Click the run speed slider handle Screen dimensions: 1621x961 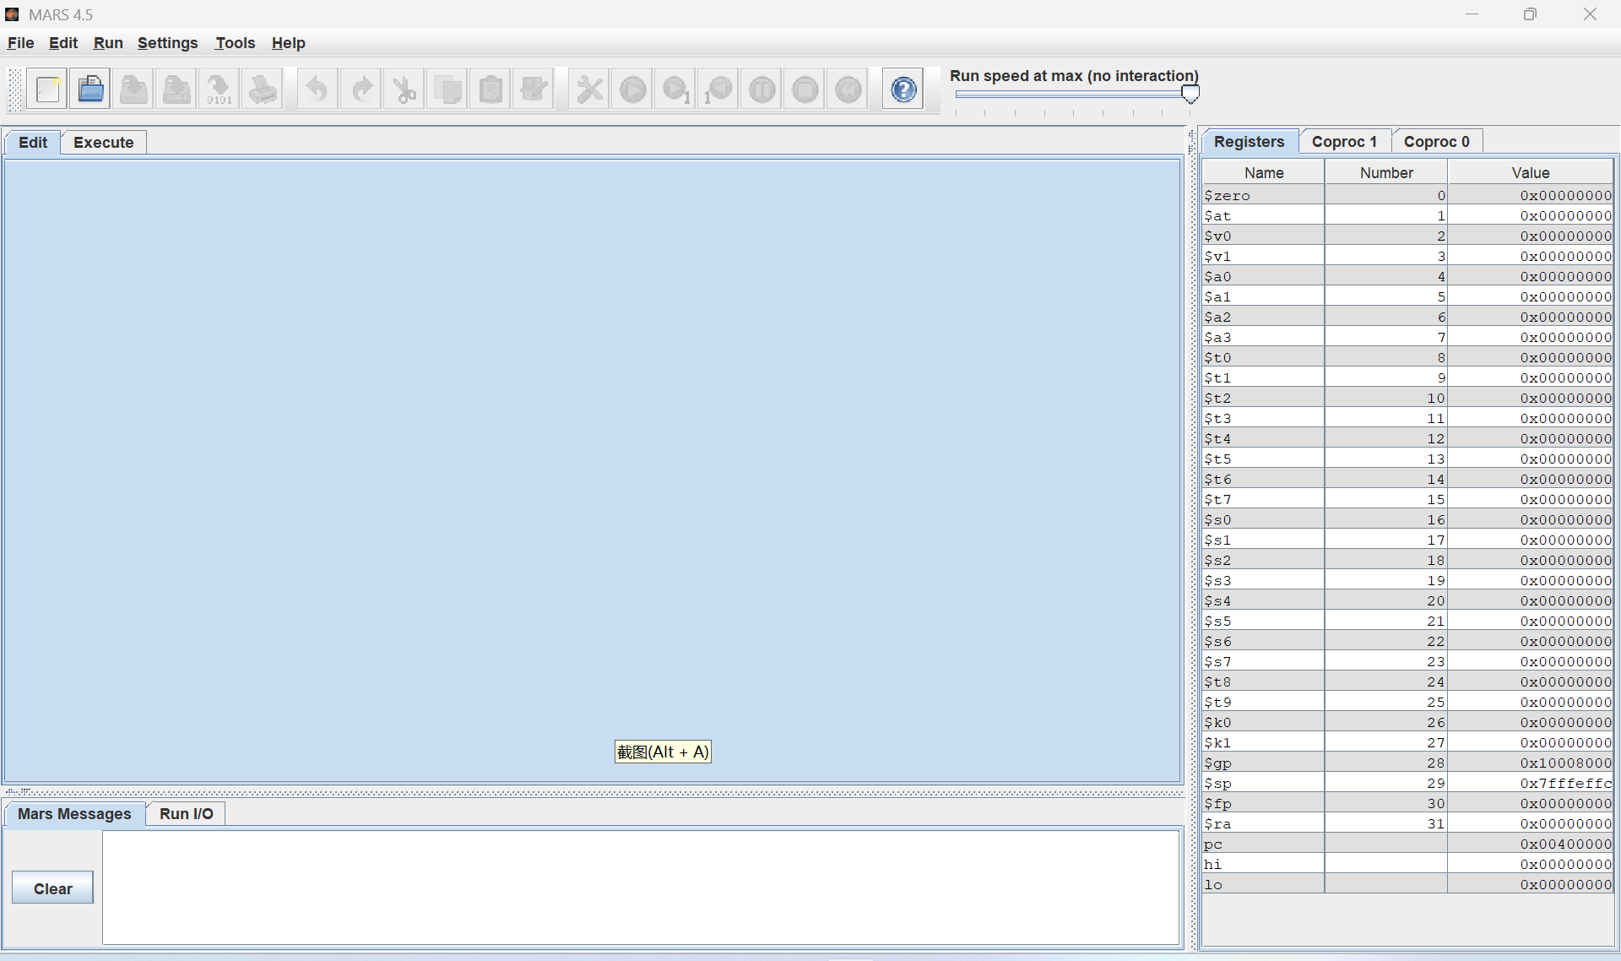click(1190, 94)
